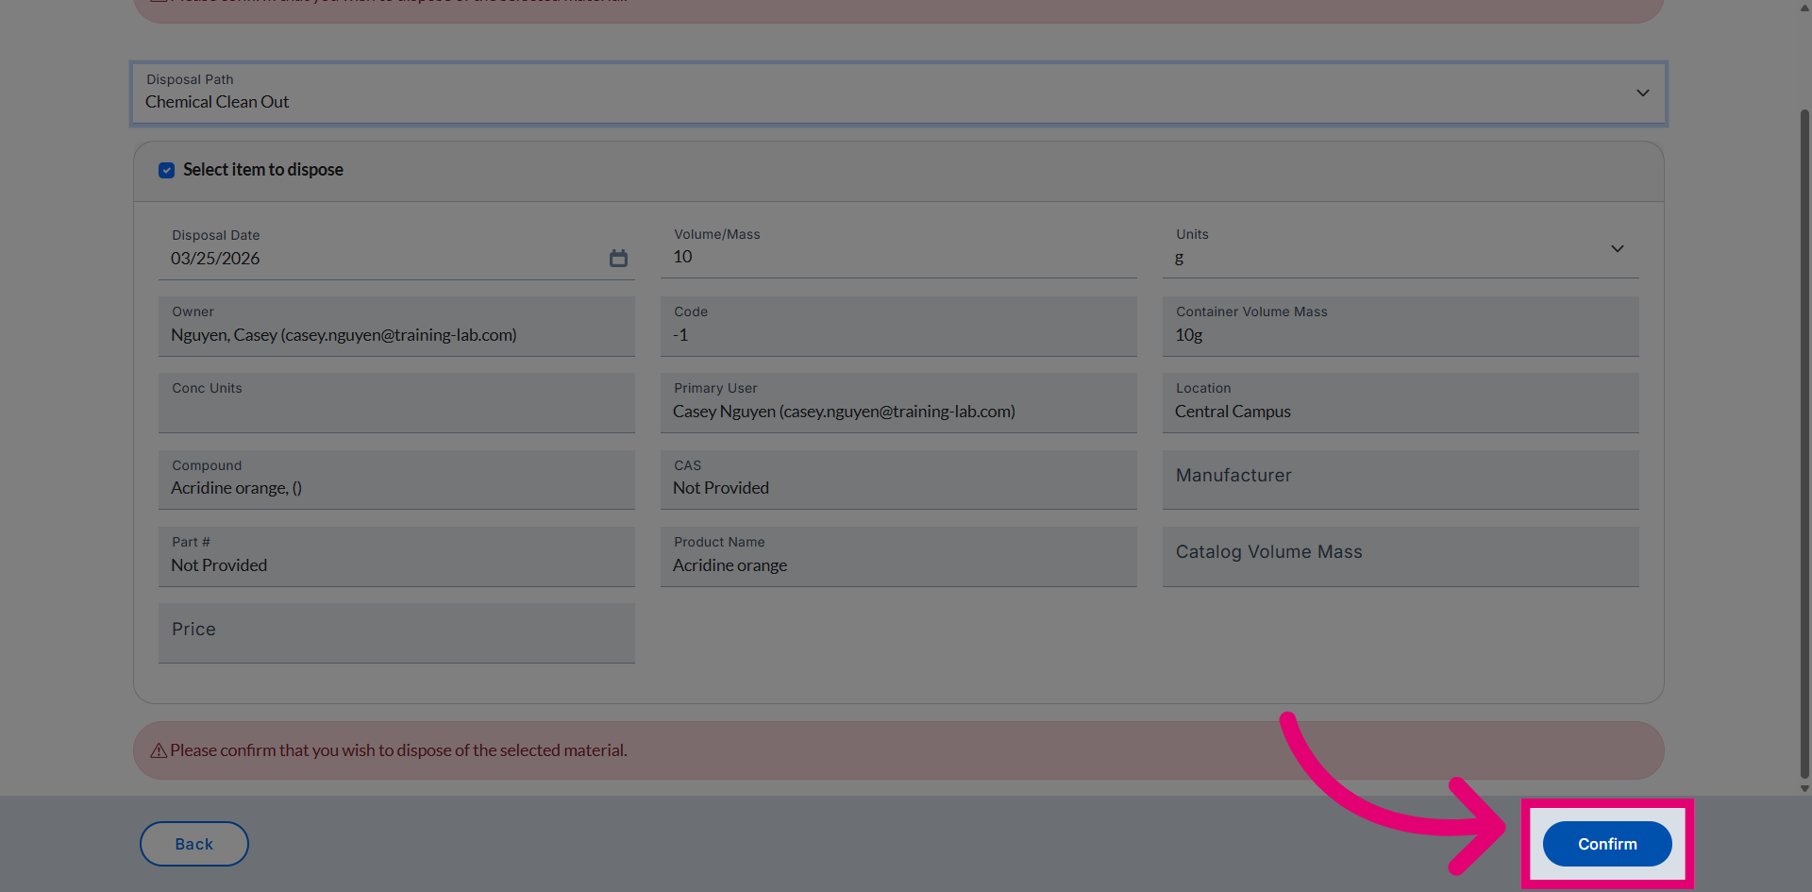Click the scrollbar down arrow
The image size is (1812, 892).
1804,788
